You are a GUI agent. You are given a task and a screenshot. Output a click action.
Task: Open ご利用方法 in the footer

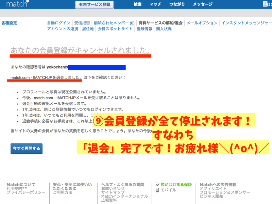point(63,192)
